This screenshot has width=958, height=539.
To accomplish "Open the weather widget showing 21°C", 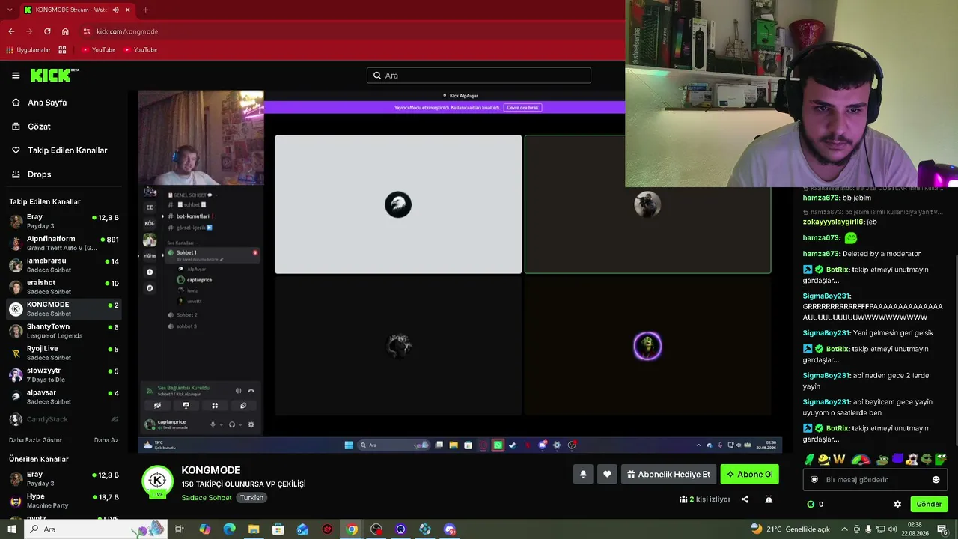I will pos(790,529).
